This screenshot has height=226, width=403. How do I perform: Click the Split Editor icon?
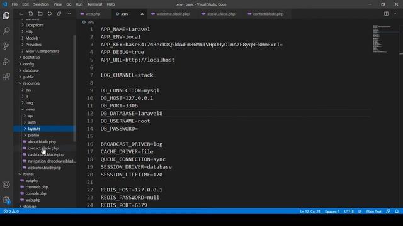(x=386, y=14)
